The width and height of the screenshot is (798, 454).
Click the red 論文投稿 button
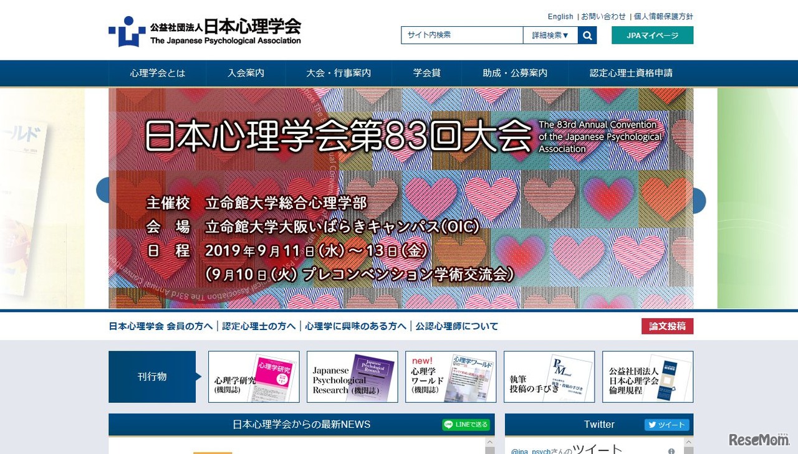667,326
